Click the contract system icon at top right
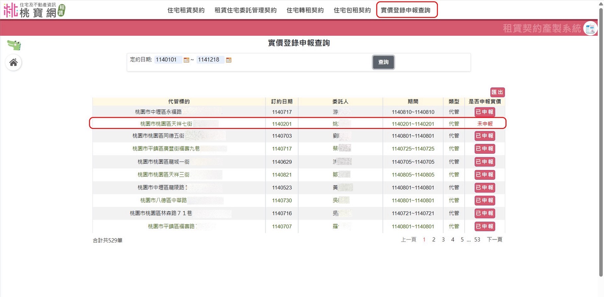 click(590, 29)
